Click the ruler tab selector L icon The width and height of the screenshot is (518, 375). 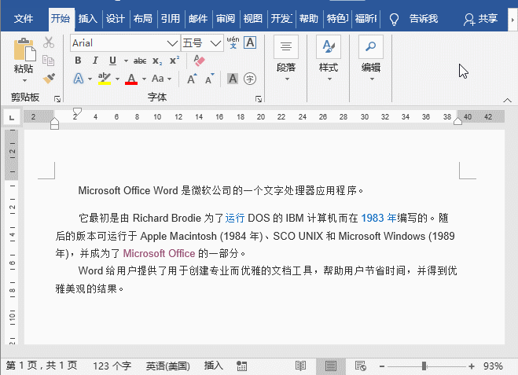coord(12,118)
